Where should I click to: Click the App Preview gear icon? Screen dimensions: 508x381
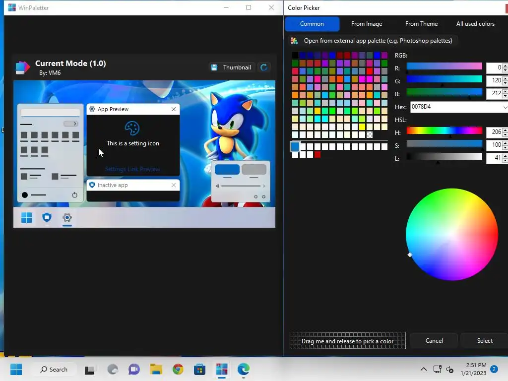(x=92, y=109)
